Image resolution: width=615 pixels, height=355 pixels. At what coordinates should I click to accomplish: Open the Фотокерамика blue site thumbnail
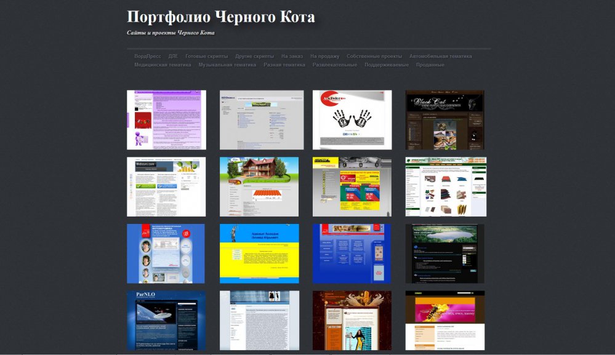(166, 253)
